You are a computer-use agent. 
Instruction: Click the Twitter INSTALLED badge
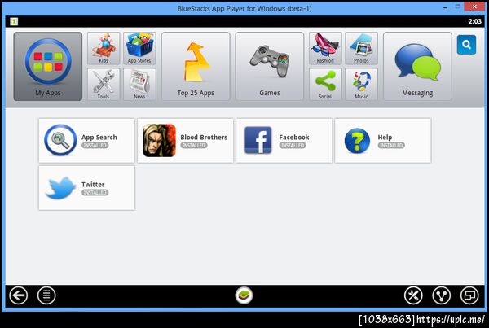(x=95, y=193)
